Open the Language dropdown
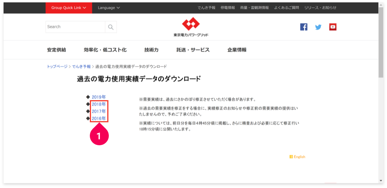Screen dimensions: 387x188 coord(109,8)
